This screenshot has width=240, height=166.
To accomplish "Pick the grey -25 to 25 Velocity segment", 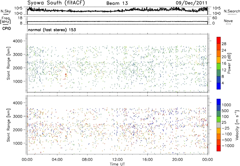I will coord(219,125).
